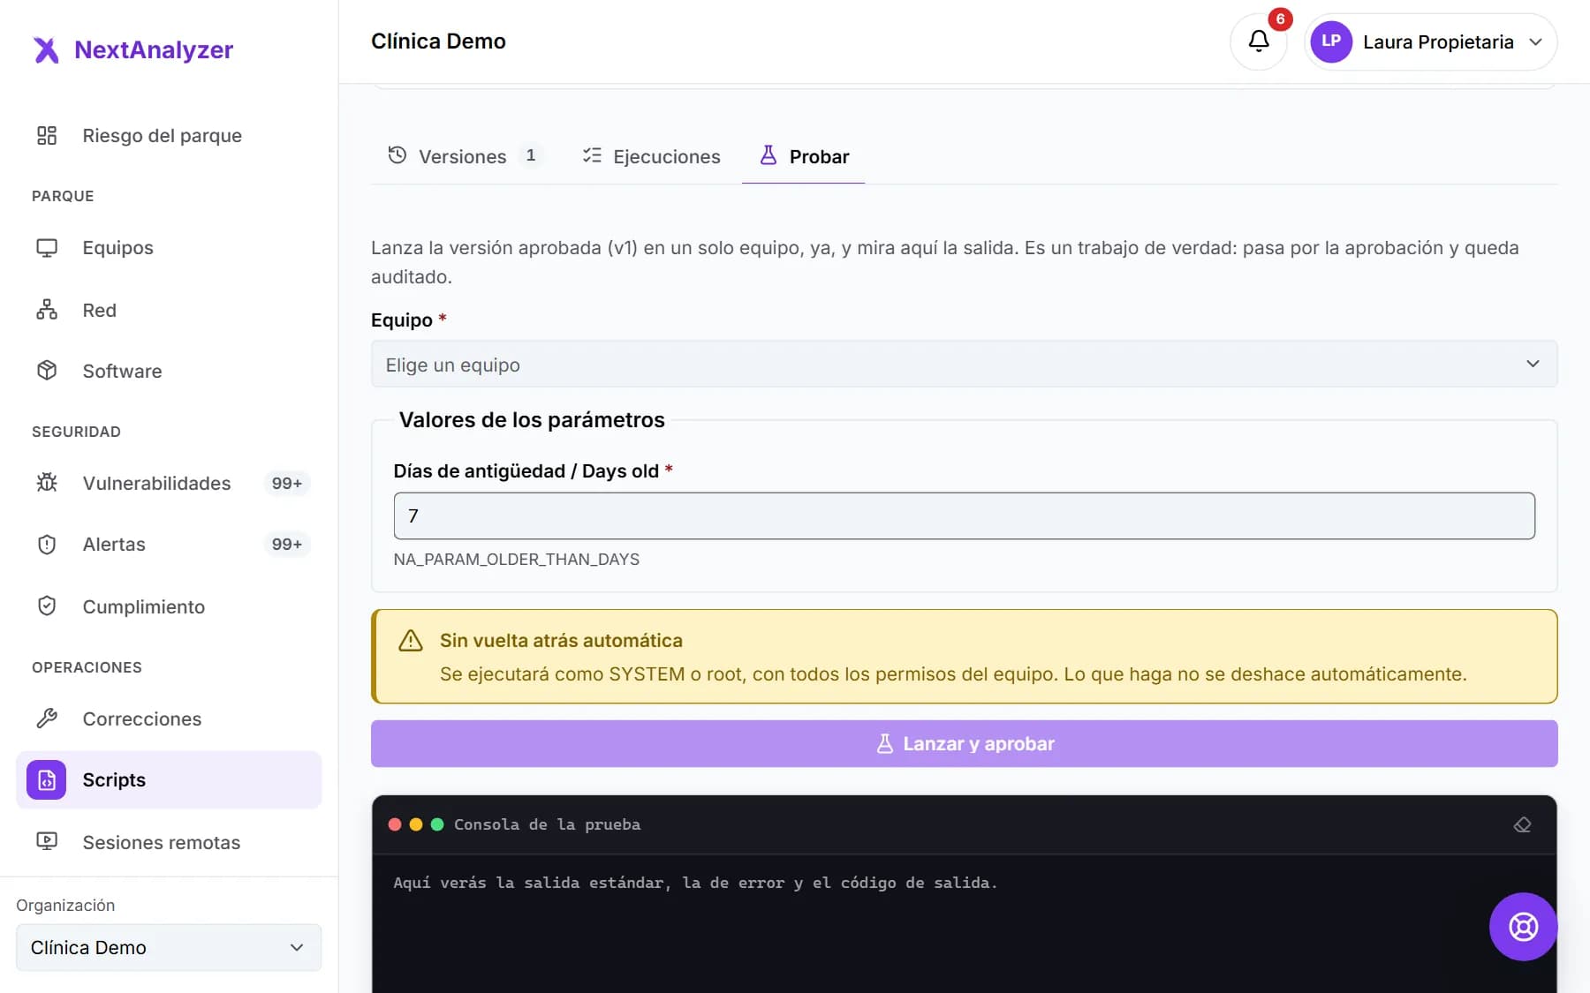The width and height of the screenshot is (1590, 993).
Task: Switch to the Ejecuciones tab
Action: coord(651,156)
